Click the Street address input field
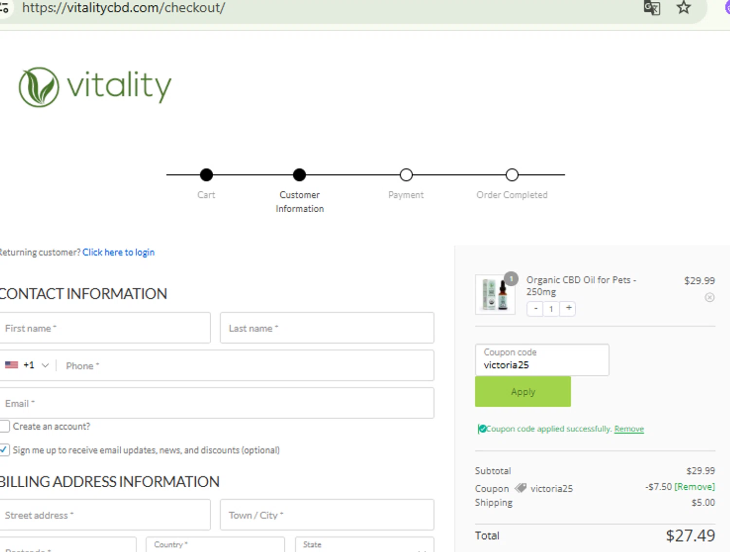The image size is (730, 552). tap(105, 515)
